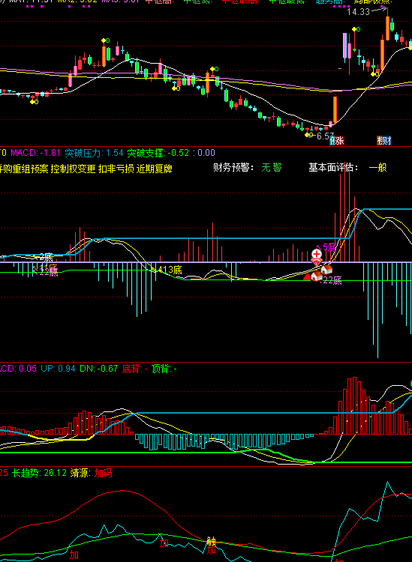Select the 财务预警 label

(x=233, y=167)
